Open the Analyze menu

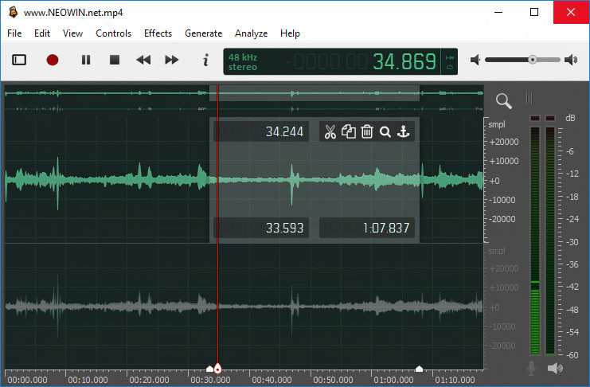(251, 33)
